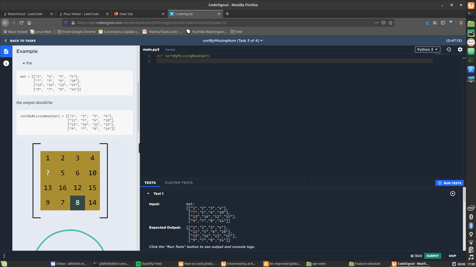
Task: Switch to the CUSTOM TESTS tab
Action: pyautogui.click(x=178, y=183)
